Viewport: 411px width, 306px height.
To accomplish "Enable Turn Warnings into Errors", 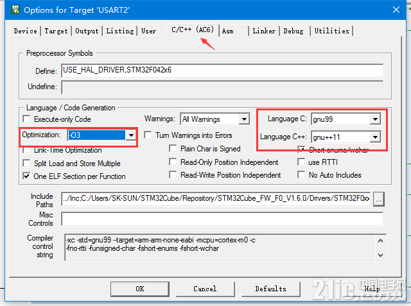I will point(148,135).
